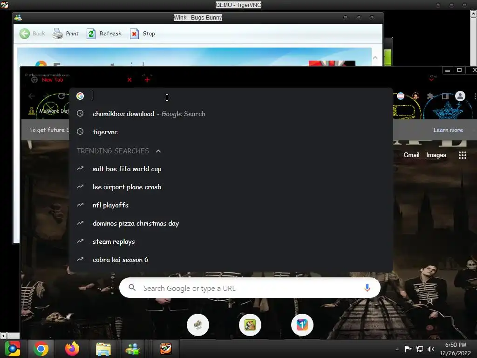Viewport: 477px width, 358px height.
Task: Select 'chomikbox download' history suggestion
Action: tap(231, 114)
